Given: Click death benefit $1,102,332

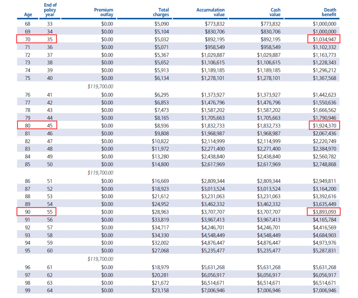Looking at the screenshot, I should [x=324, y=47].
